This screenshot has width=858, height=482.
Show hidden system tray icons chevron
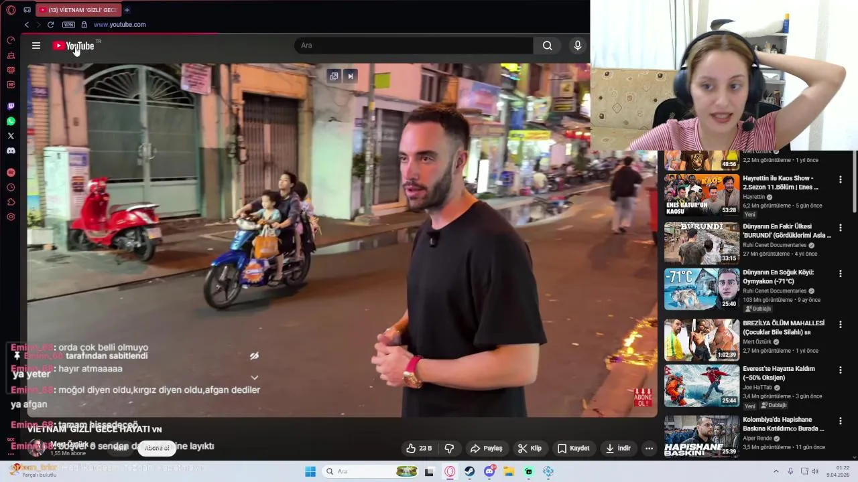(776, 471)
